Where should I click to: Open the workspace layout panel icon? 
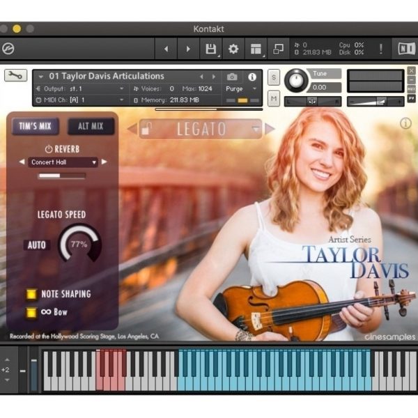pyautogui.click(x=256, y=49)
